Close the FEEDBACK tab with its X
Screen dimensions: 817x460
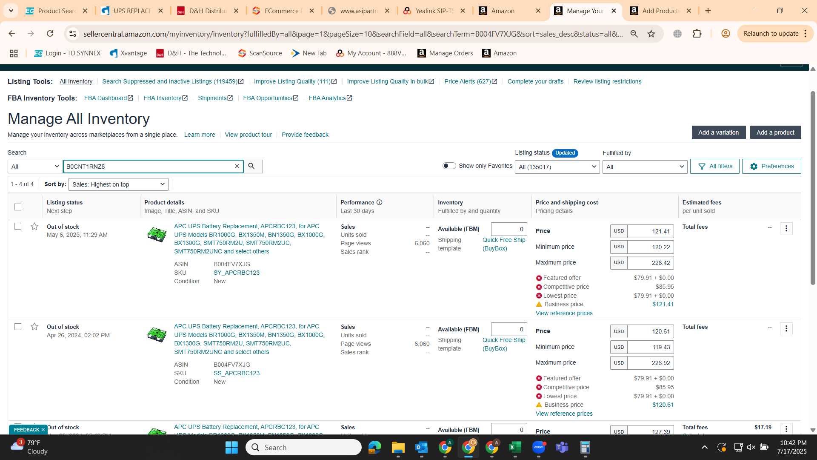pyautogui.click(x=43, y=430)
